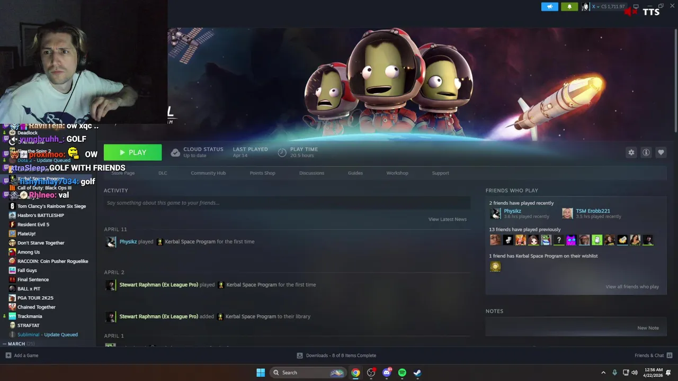
Task: Select Hasbro's BATTLESHIP in library
Action: click(41, 215)
